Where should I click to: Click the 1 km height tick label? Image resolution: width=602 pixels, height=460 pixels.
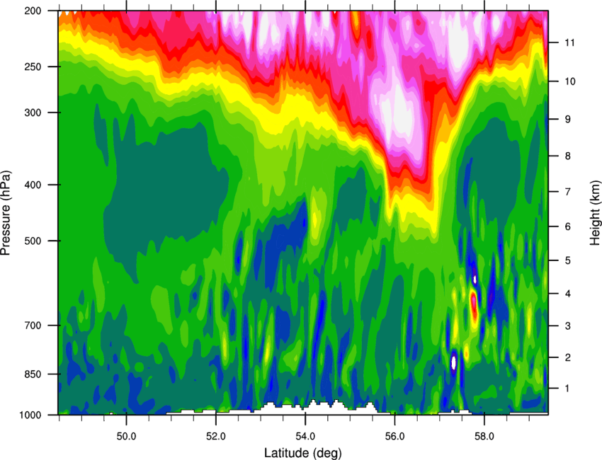click(x=567, y=389)
